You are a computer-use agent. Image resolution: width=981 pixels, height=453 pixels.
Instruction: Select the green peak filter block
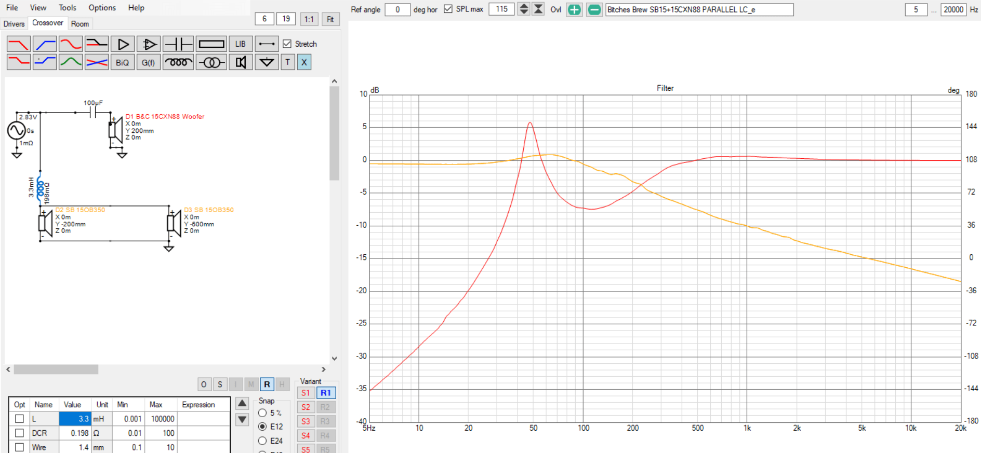coord(71,62)
